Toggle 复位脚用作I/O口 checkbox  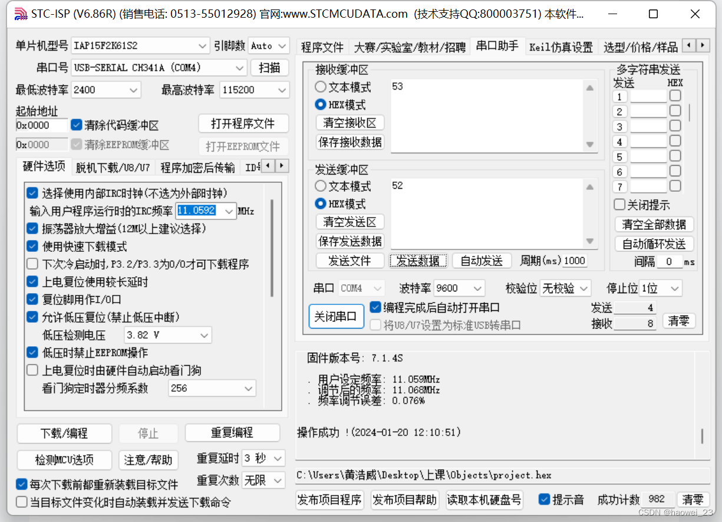[32, 299]
